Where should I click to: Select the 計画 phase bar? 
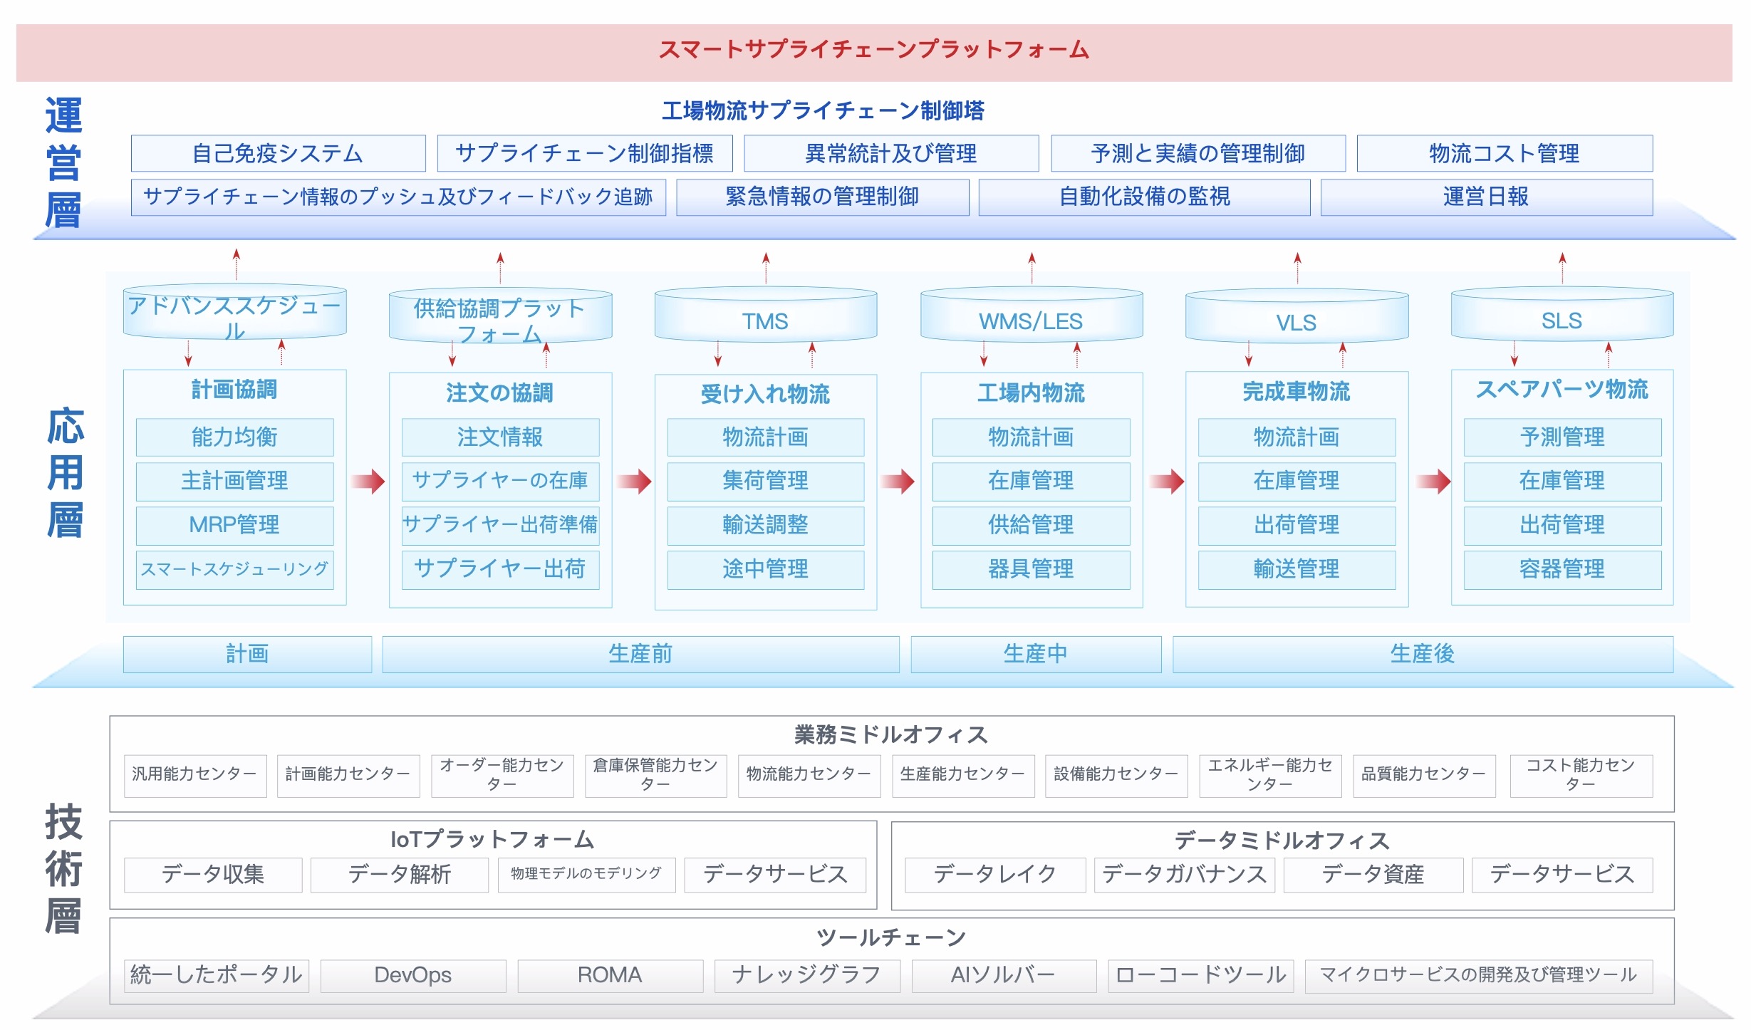click(x=247, y=655)
